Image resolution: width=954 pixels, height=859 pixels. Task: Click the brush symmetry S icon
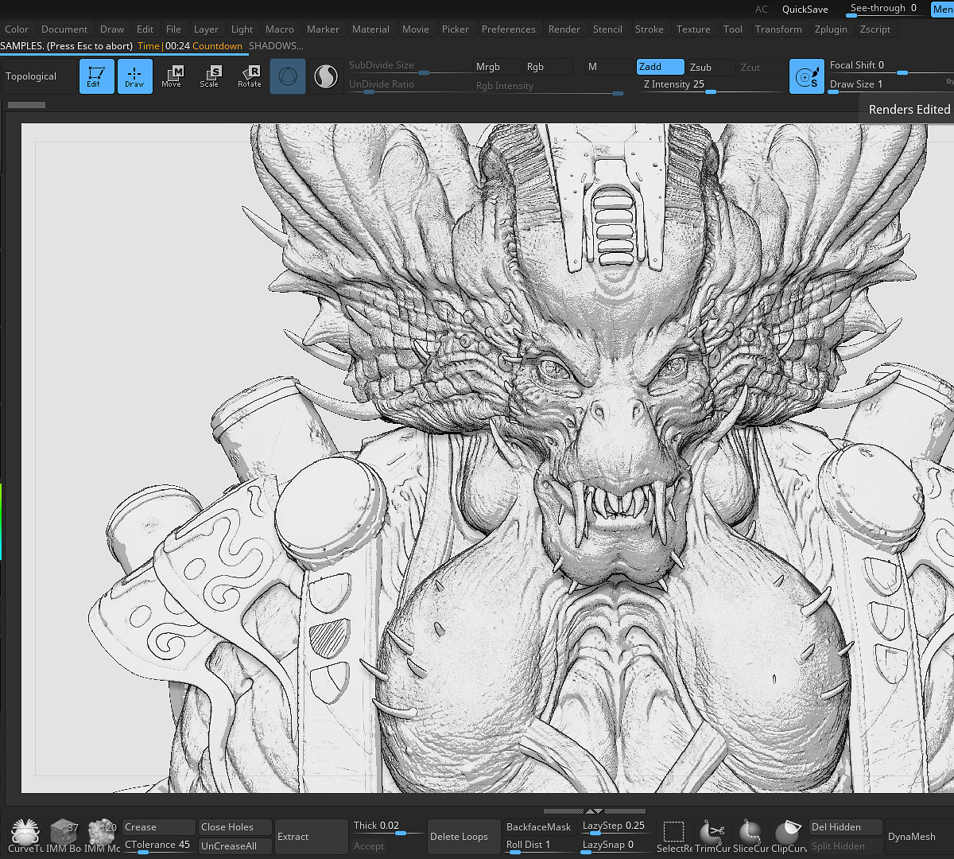(806, 76)
